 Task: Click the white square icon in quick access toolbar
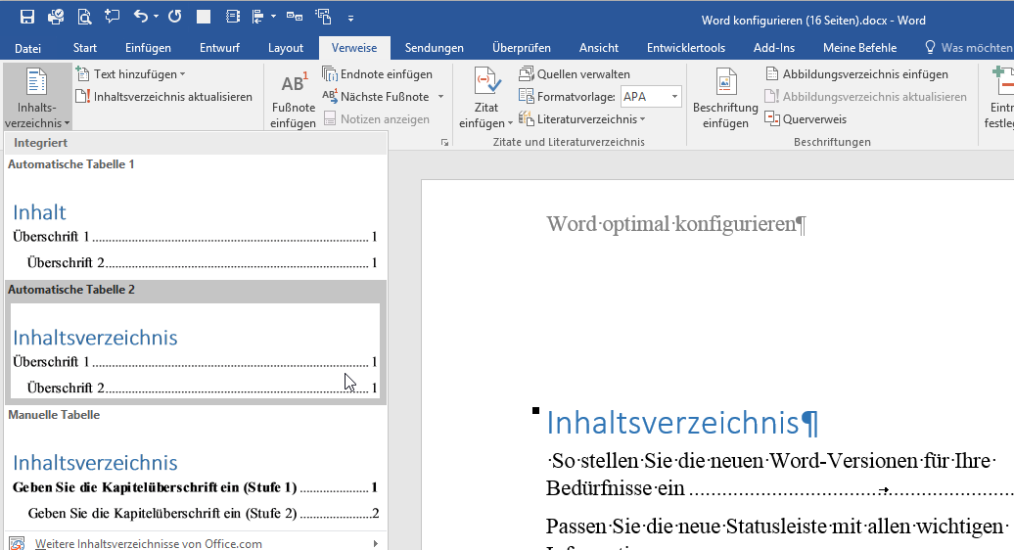pos(203,17)
